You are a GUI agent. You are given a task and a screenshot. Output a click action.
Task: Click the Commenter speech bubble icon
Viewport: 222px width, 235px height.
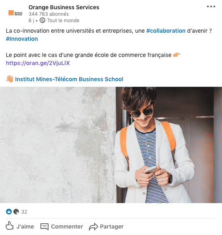coord(44,227)
